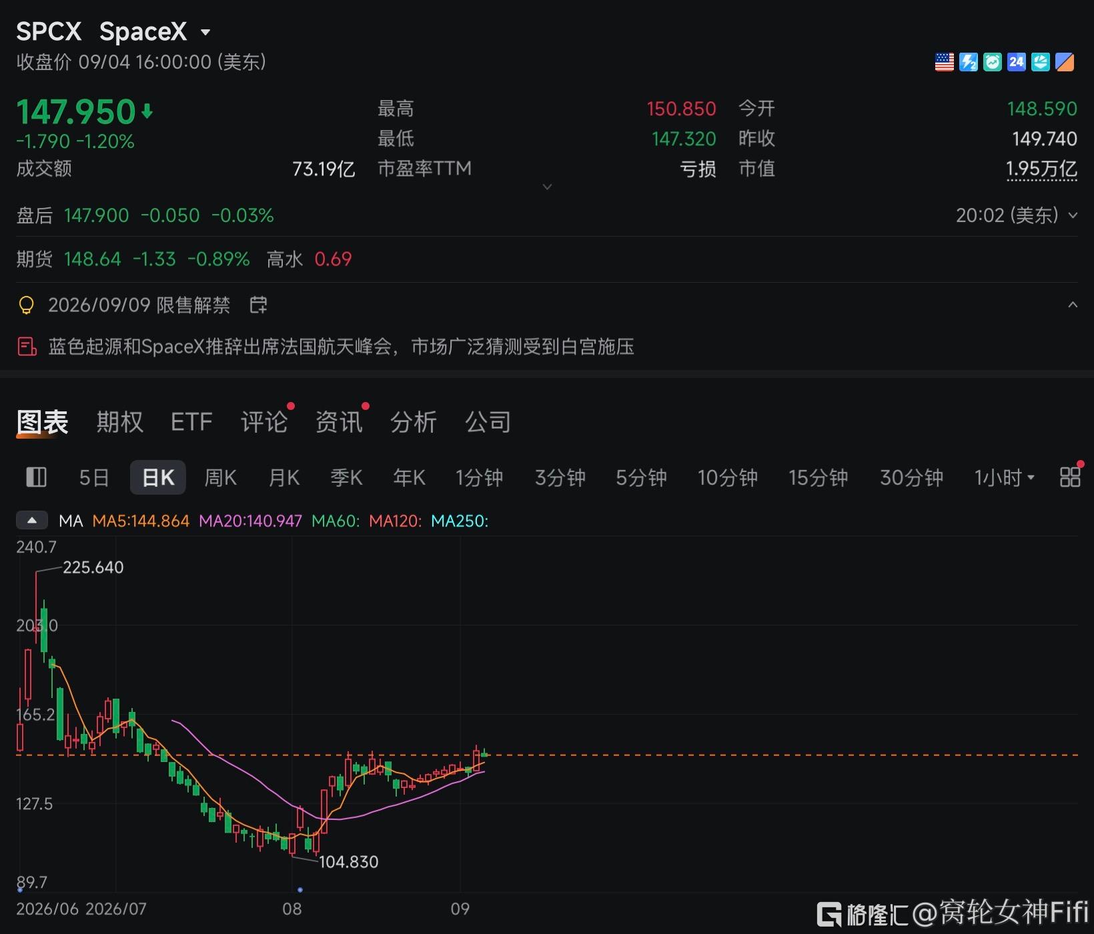Click the blue event dot on the 08 axis
Image resolution: width=1094 pixels, height=934 pixels.
point(300,890)
